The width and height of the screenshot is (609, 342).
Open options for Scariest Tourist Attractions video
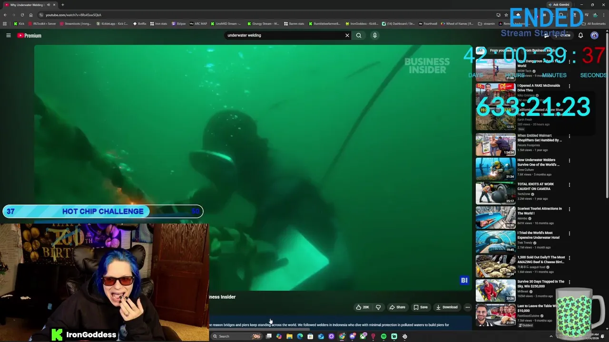(570, 209)
